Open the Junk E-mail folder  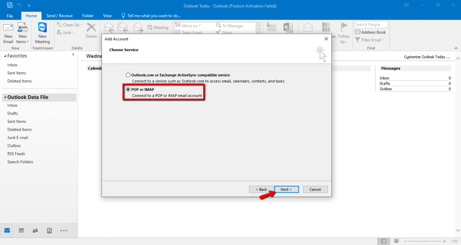(18, 138)
